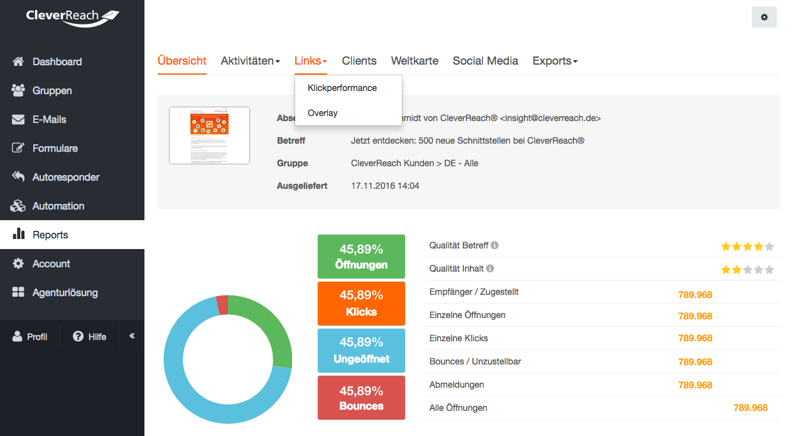
Task: Click the Agenturlösung grid icon
Action: [x=18, y=292]
